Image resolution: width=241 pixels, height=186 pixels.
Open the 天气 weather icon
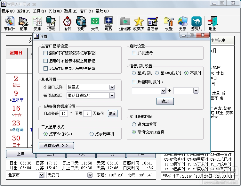coord(95,23)
